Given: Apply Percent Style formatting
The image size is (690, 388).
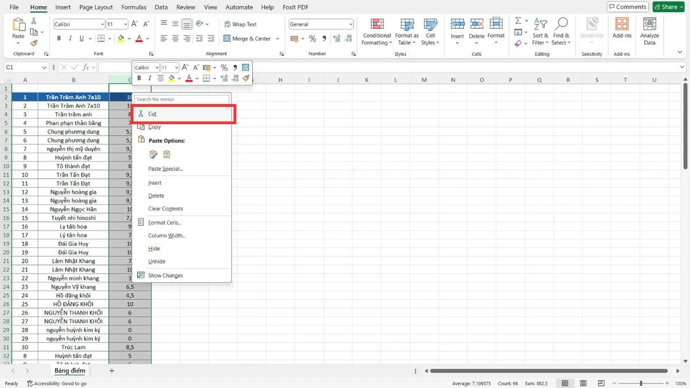Looking at the screenshot, I should [x=313, y=39].
